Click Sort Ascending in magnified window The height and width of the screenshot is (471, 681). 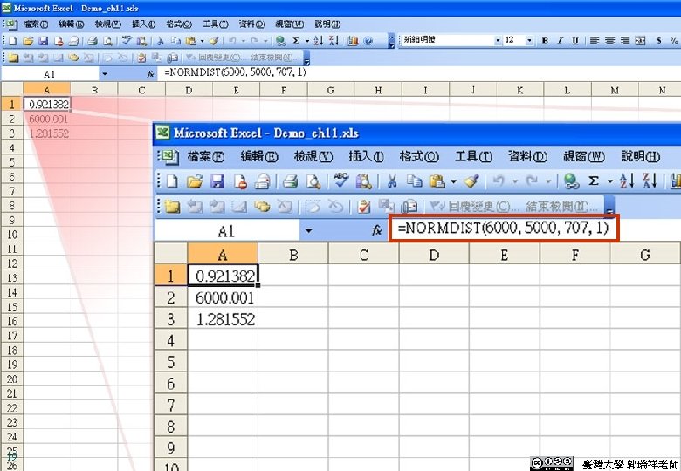tap(626, 181)
